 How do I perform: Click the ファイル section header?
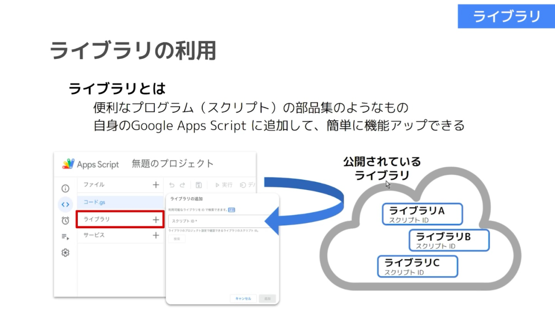(94, 185)
